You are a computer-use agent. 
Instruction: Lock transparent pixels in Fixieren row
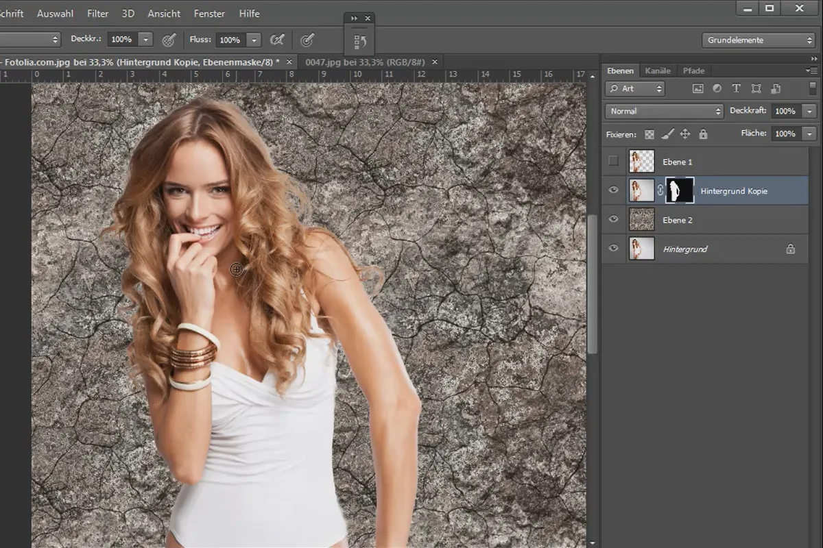click(649, 134)
